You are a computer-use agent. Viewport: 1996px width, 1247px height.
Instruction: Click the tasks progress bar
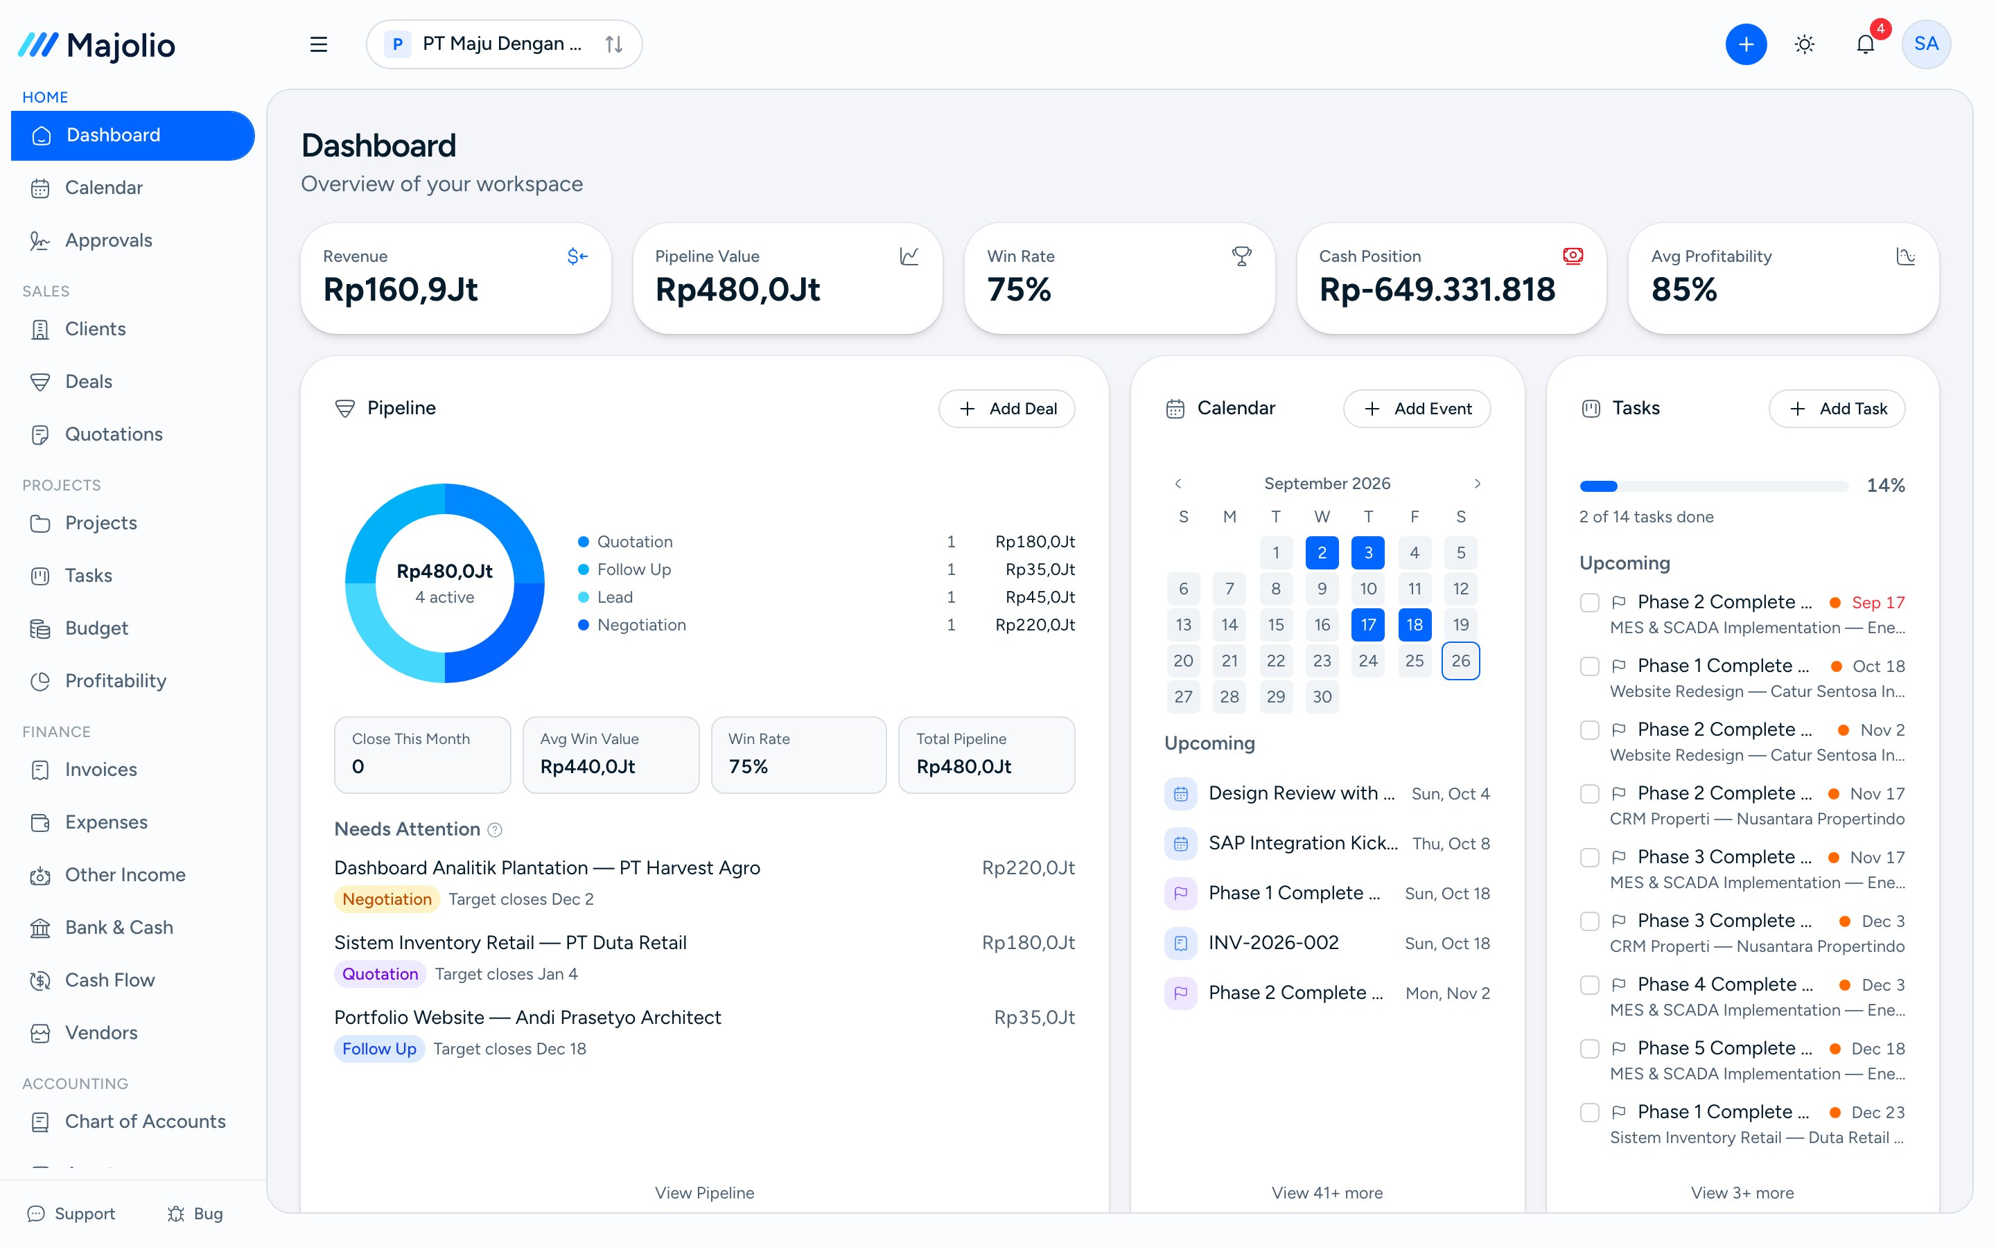point(1713,486)
